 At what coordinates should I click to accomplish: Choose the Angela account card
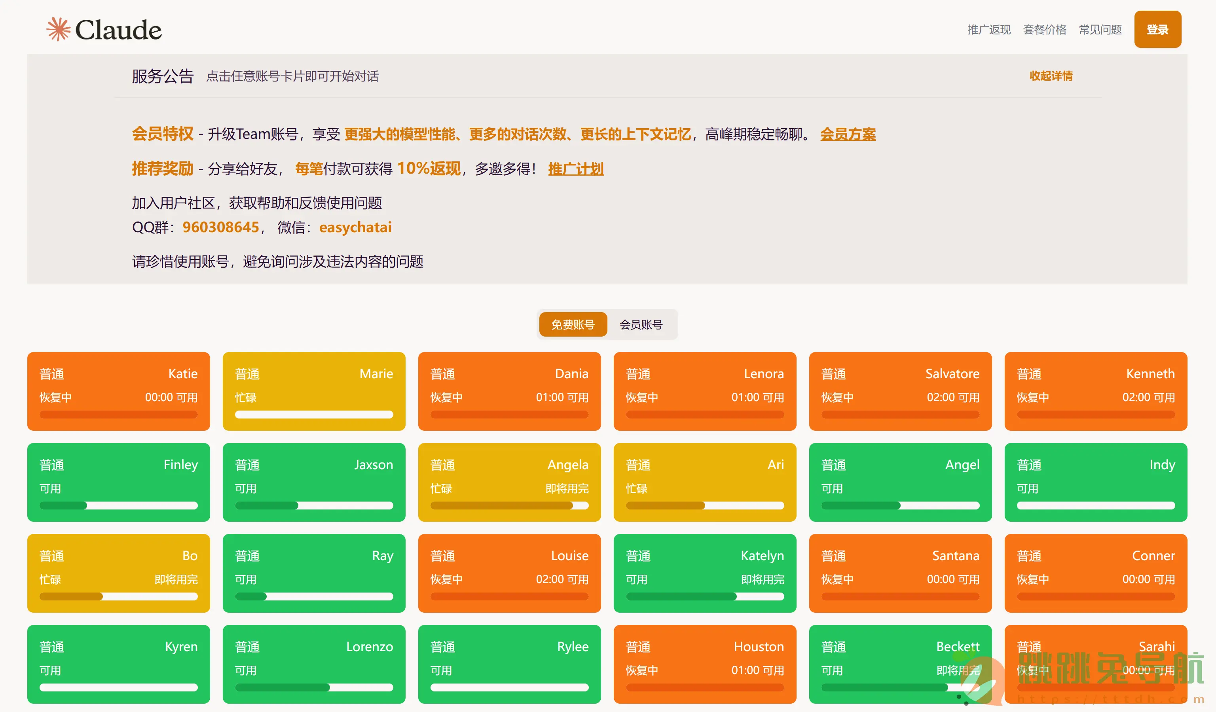[x=510, y=483]
